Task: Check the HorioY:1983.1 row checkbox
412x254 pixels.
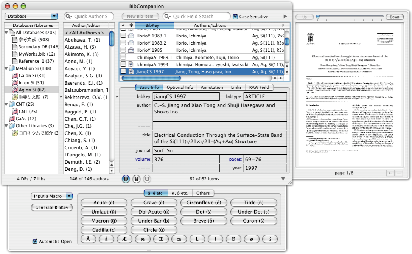Action: pyautogui.click(x=123, y=36)
